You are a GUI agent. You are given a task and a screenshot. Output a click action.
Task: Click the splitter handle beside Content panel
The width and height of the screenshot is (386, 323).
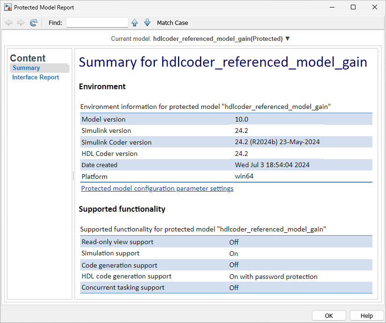pos(73,175)
